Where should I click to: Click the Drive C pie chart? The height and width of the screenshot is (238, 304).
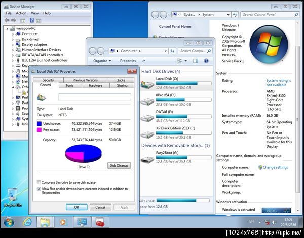coord(84,154)
